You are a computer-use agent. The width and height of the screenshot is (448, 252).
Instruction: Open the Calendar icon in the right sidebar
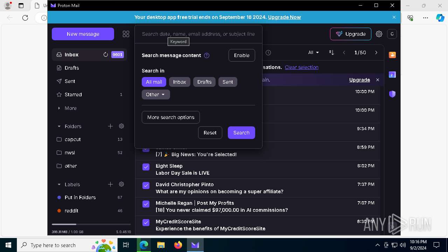pos(392,75)
